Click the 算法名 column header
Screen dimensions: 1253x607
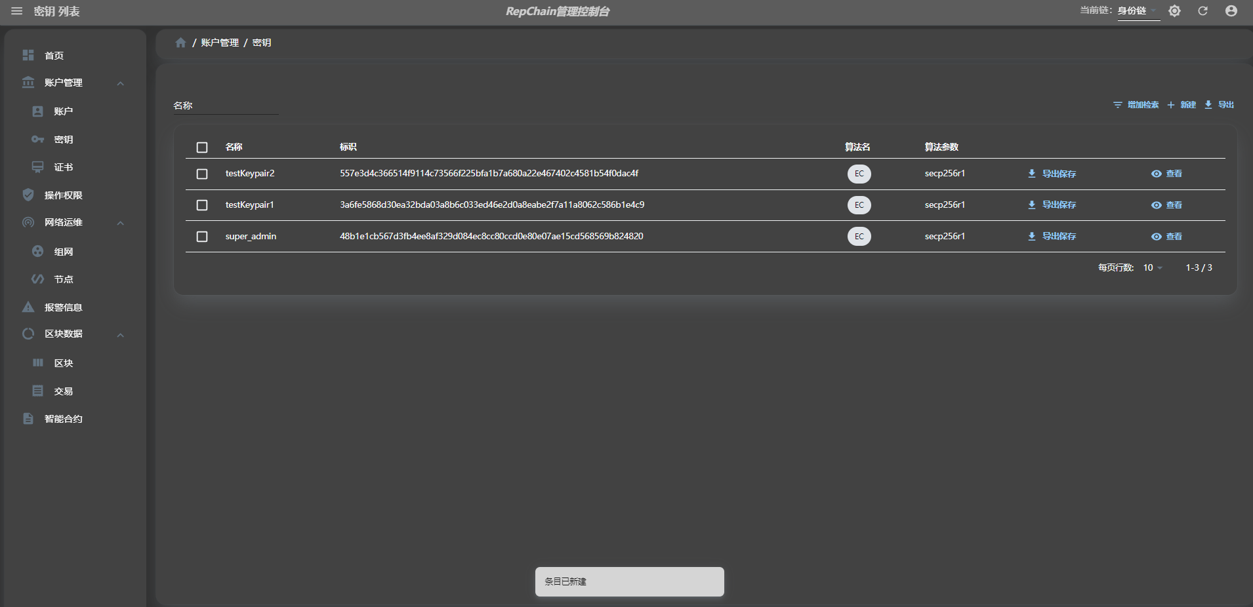point(857,147)
